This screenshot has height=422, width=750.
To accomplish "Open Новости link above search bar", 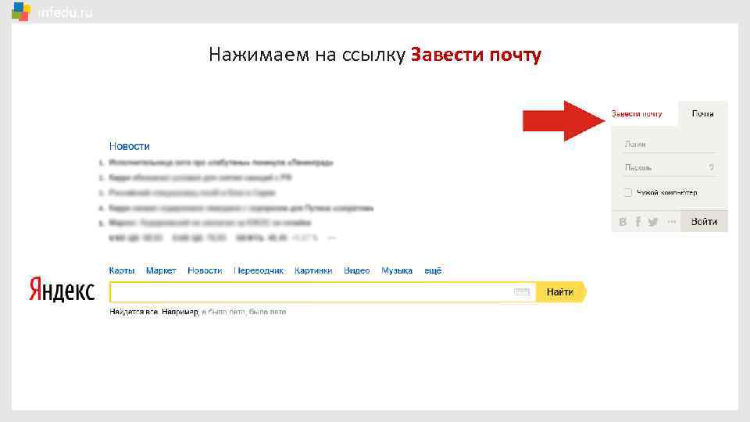I will [205, 270].
